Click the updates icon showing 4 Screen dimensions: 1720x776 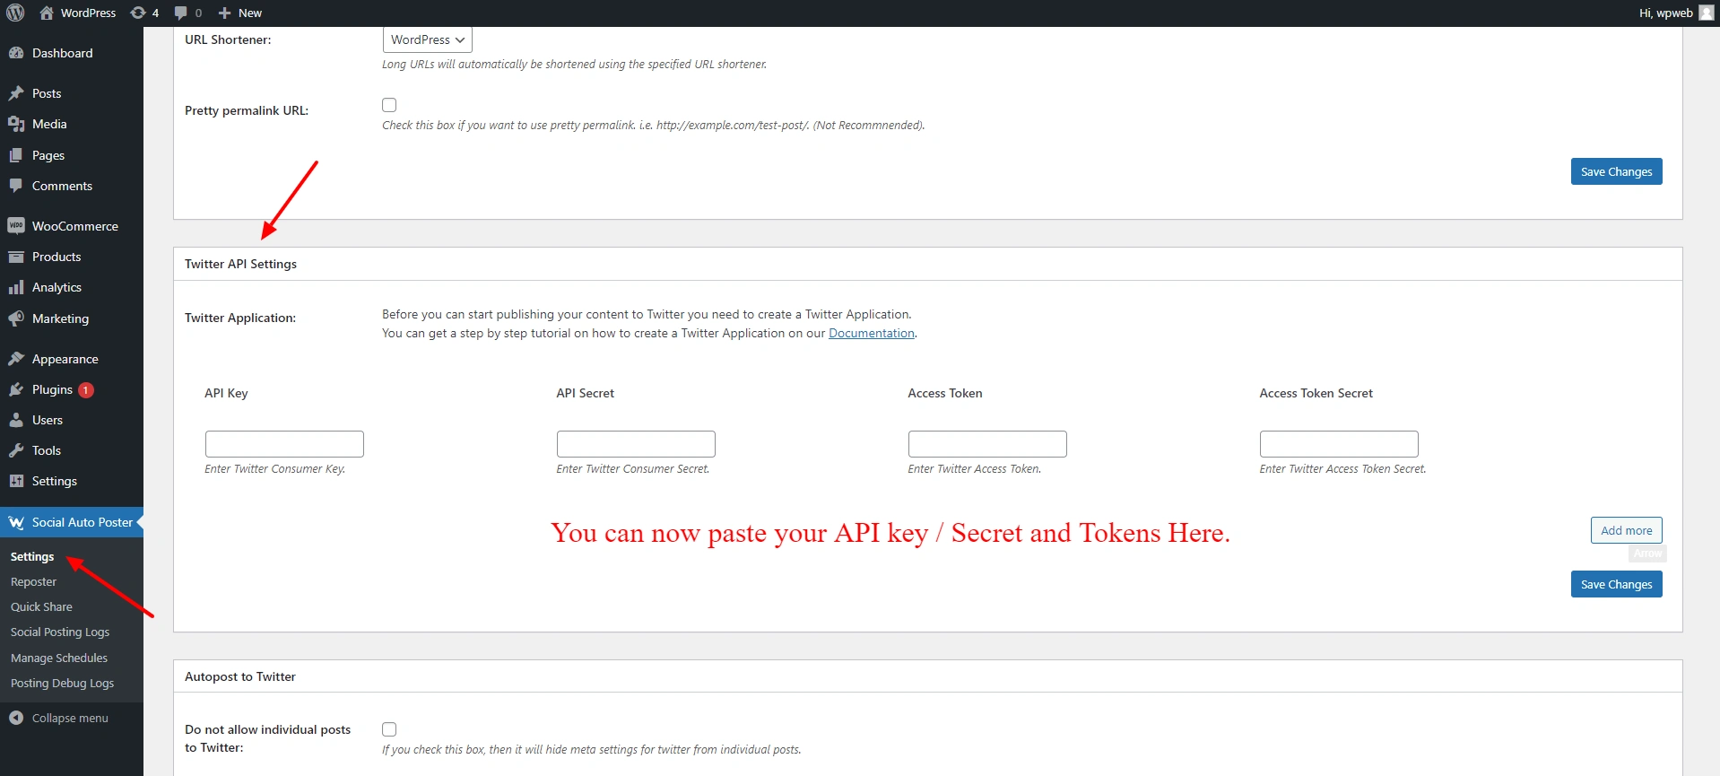138,13
